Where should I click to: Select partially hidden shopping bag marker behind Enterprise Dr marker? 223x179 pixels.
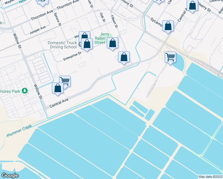point(84,35)
